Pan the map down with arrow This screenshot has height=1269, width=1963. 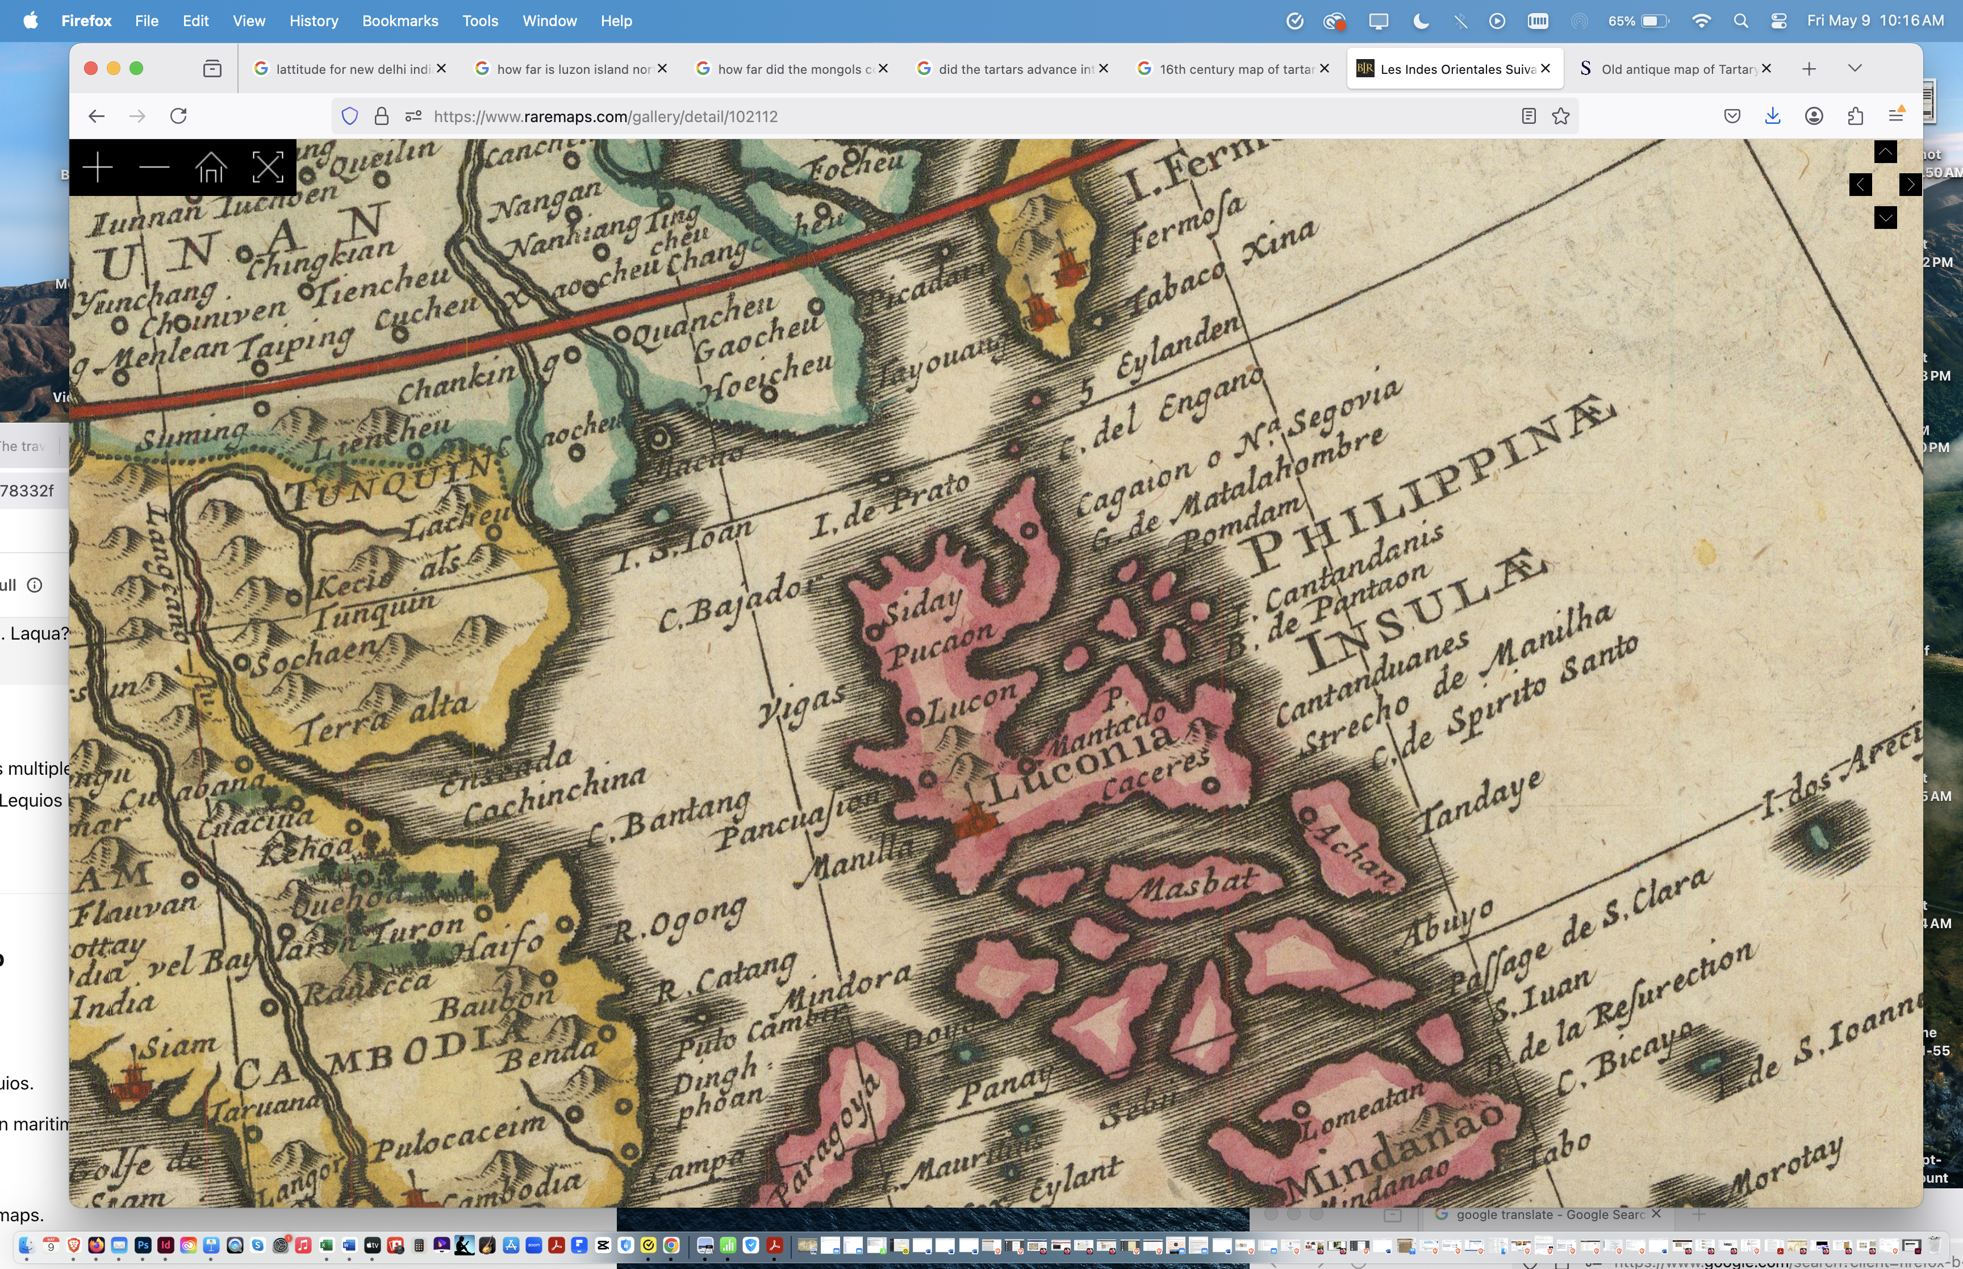(1885, 218)
